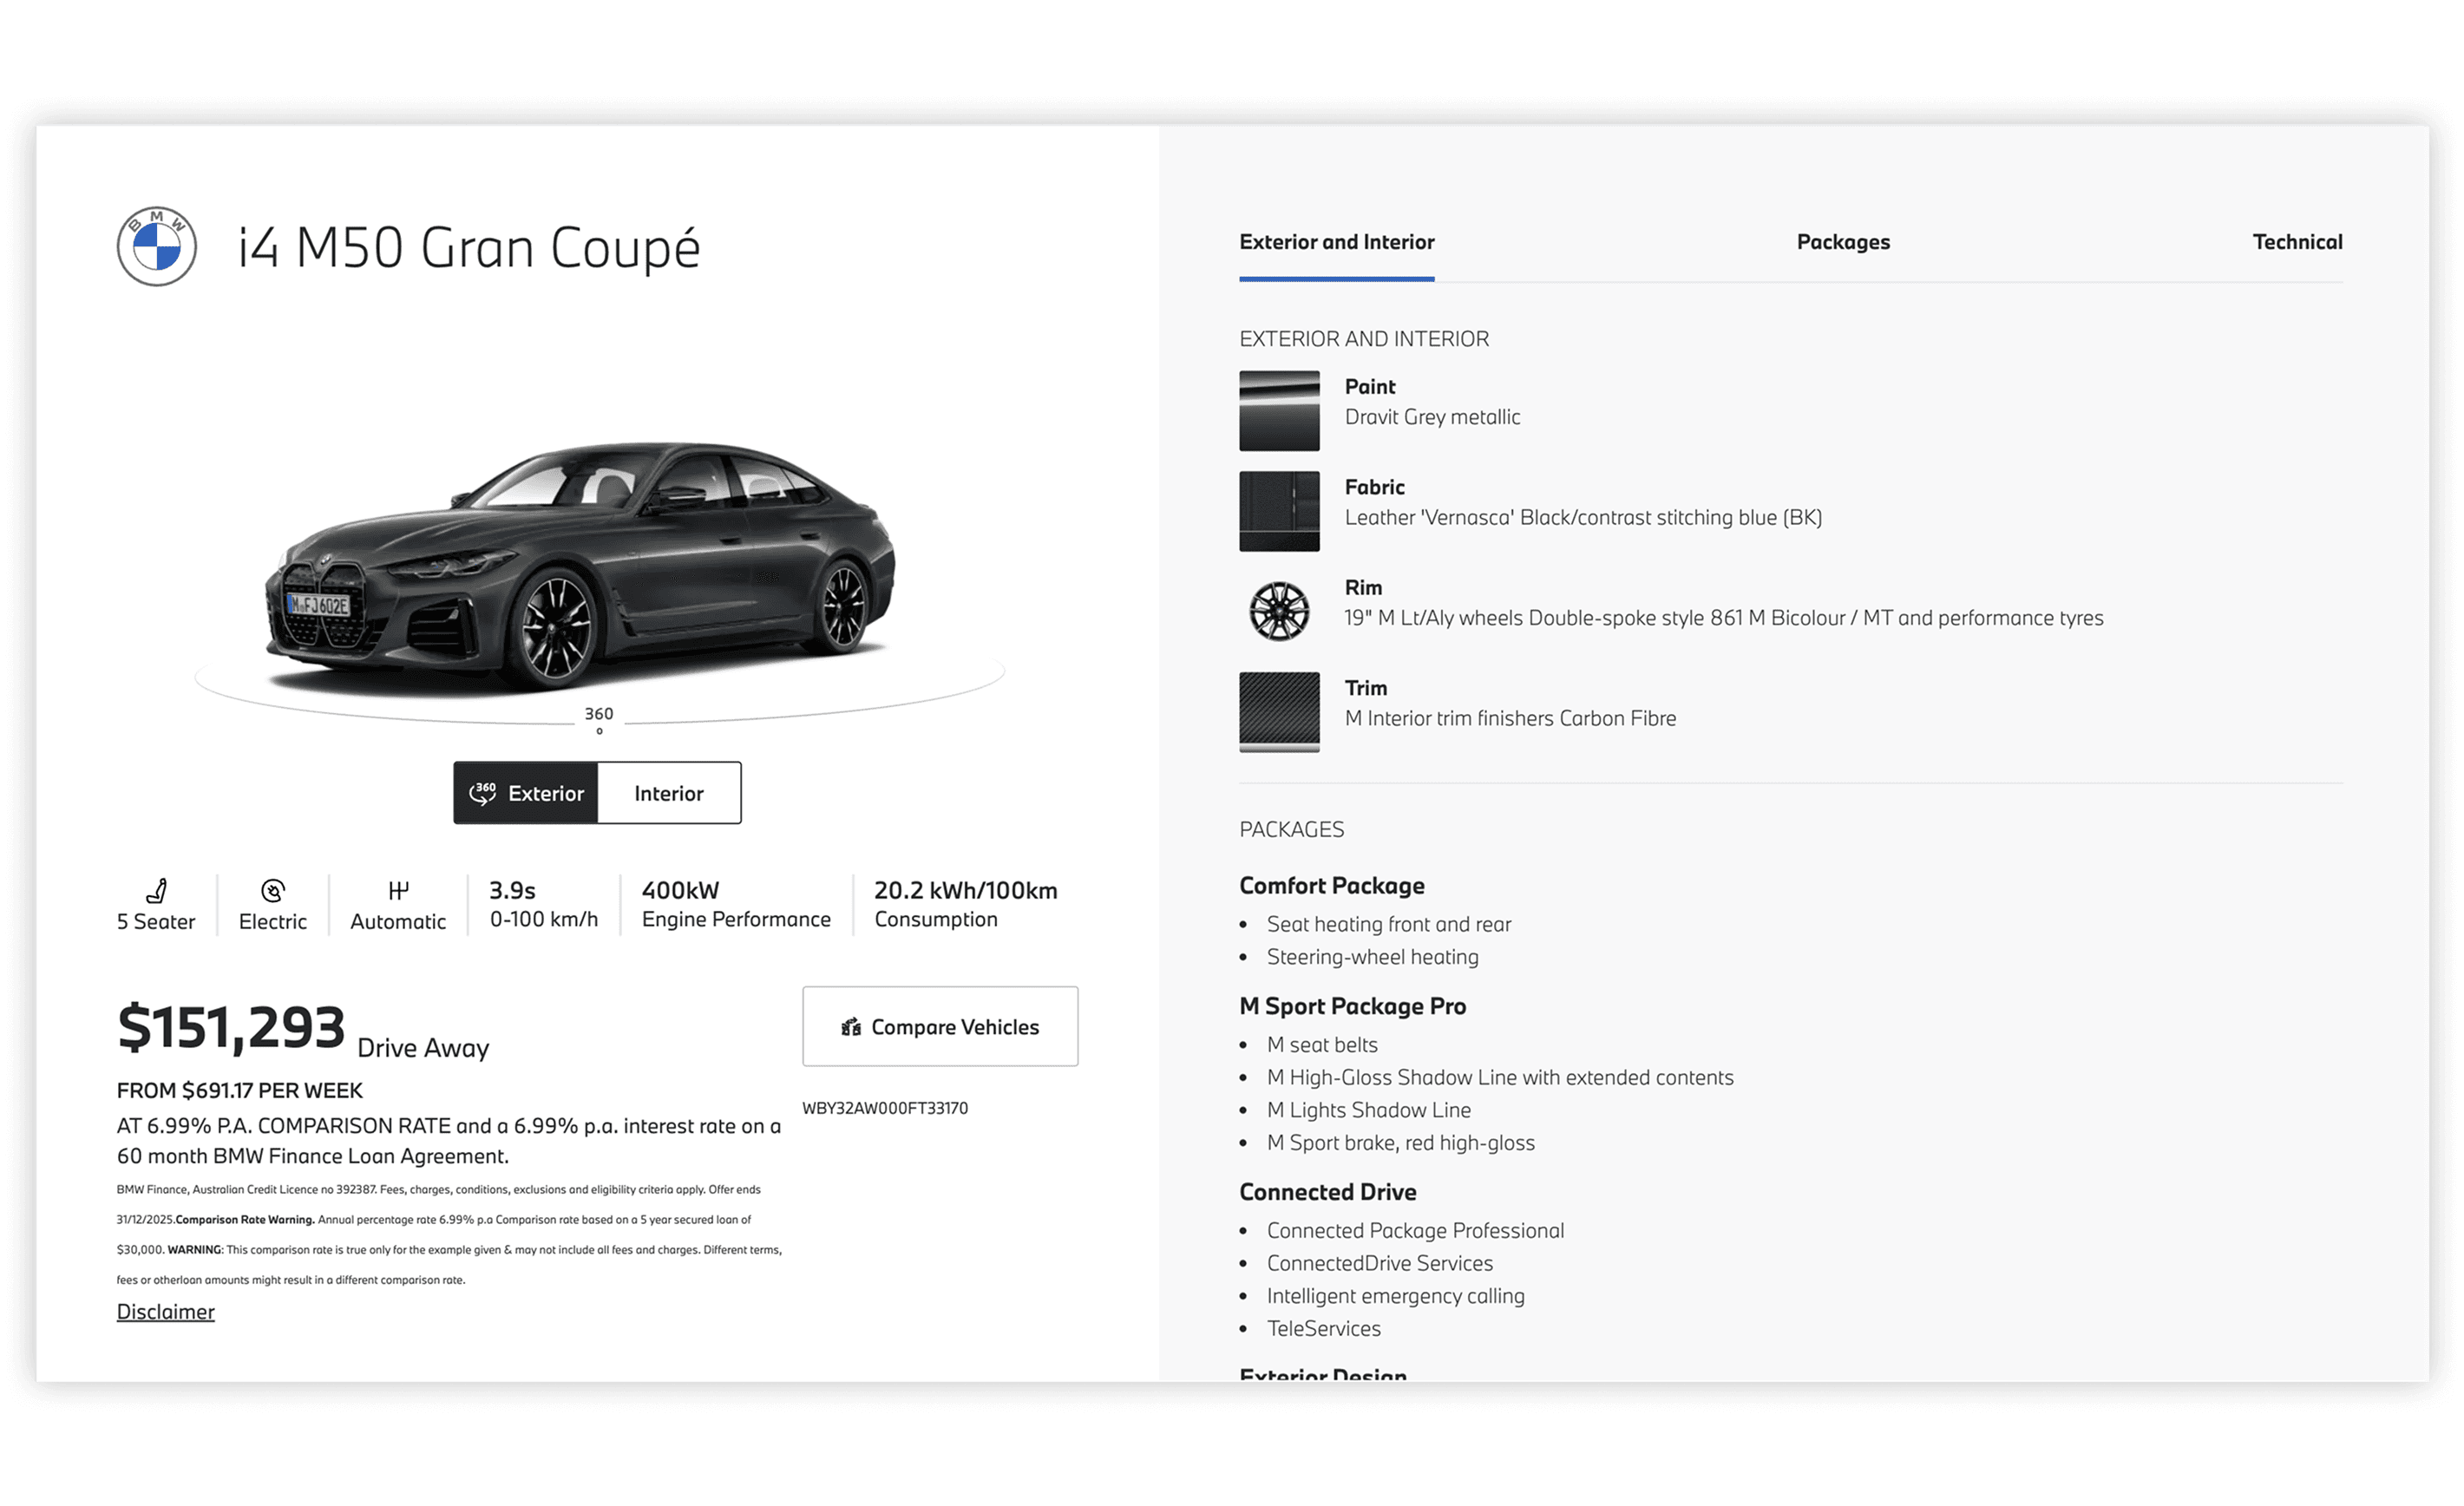This screenshot has height=1506, width=2464.
Task: Click the PACKAGES section heading
Action: pos(1292,829)
